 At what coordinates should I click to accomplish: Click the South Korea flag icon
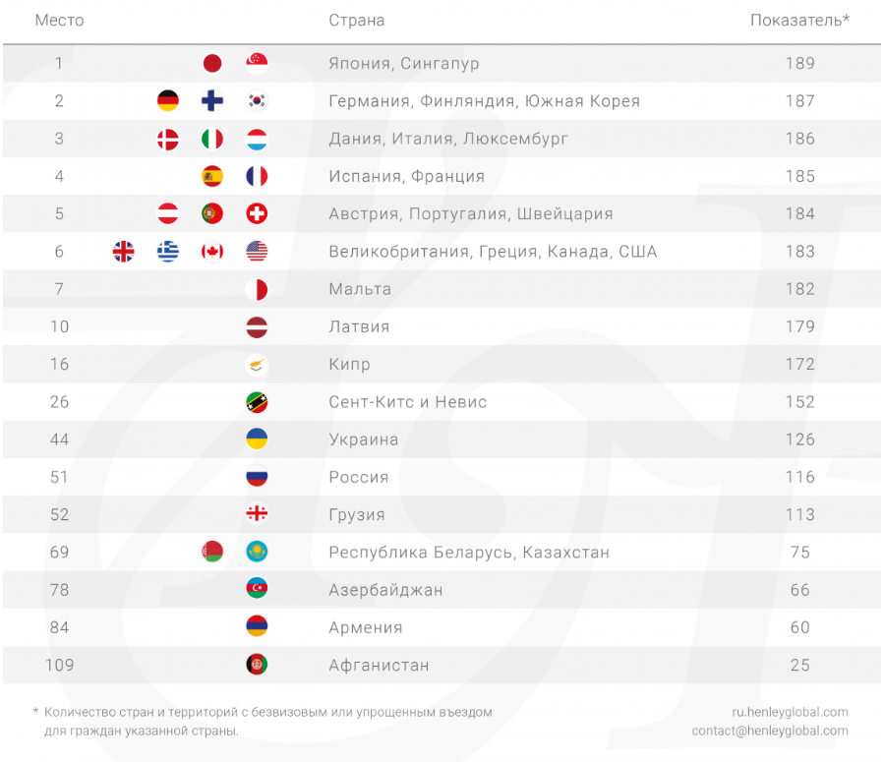tap(257, 101)
